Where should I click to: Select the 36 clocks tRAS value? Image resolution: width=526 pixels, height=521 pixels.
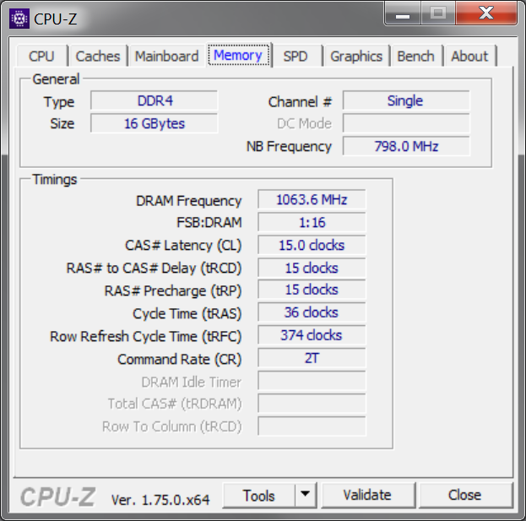[x=312, y=312]
